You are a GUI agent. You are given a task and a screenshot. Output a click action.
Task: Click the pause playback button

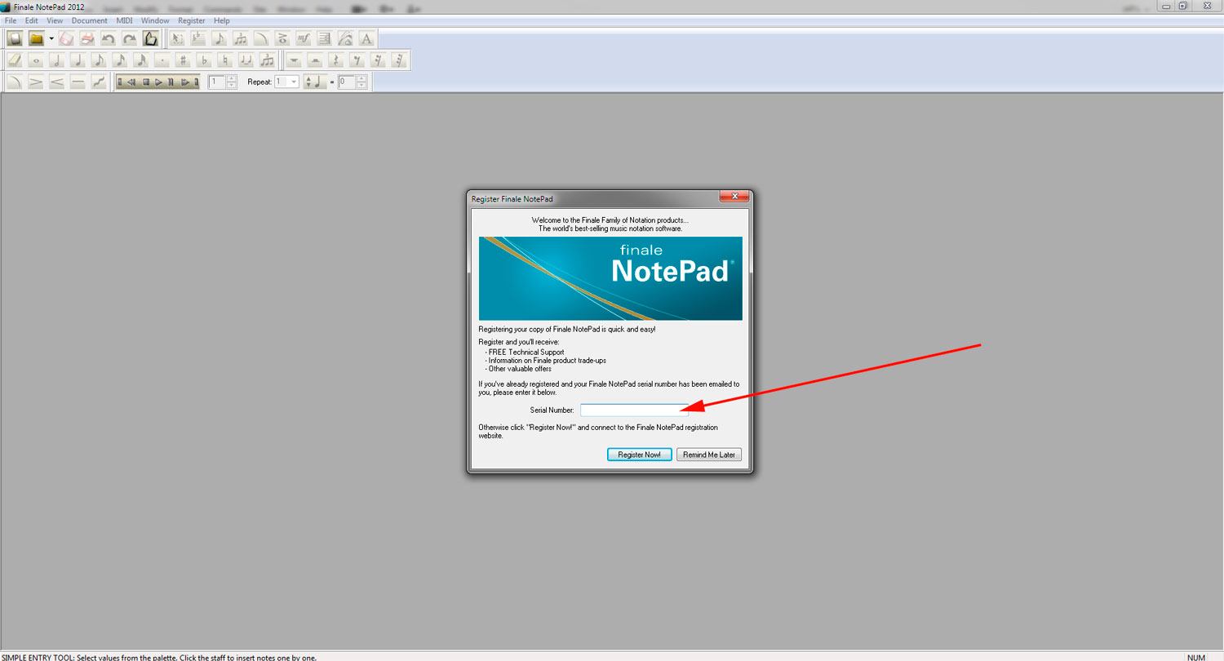(x=171, y=82)
